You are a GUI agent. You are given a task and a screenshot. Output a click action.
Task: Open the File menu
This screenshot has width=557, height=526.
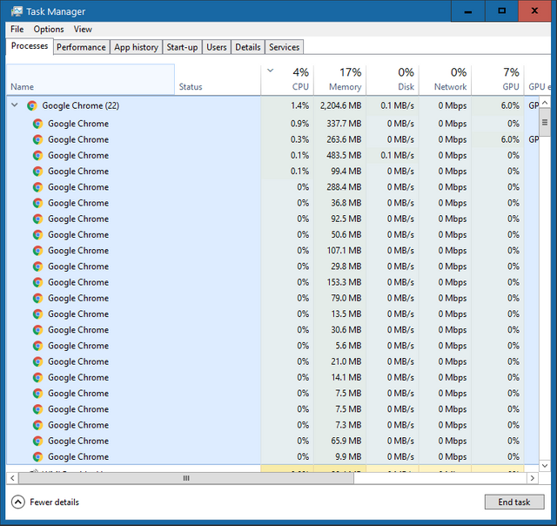coord(17,29)
